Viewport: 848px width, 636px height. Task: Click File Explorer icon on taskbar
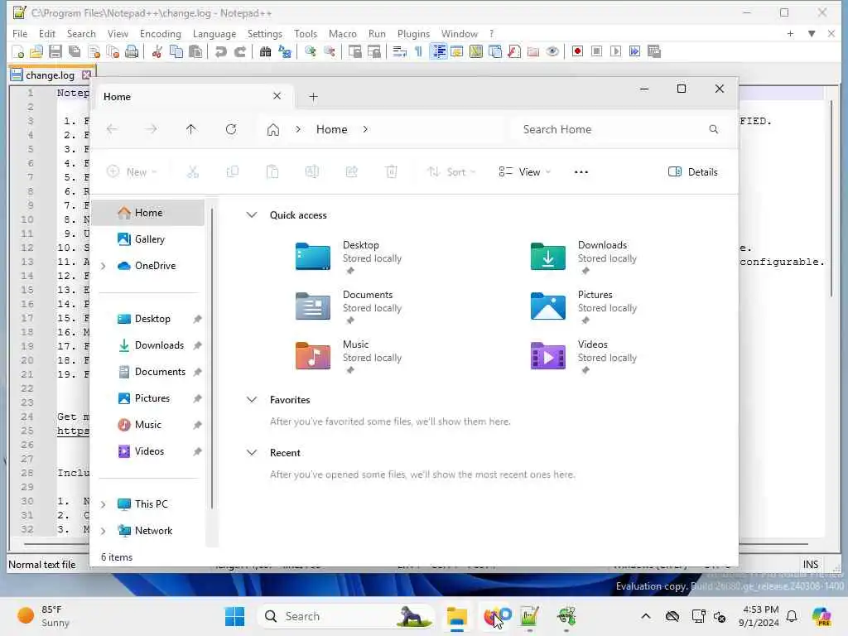tap(457, 616)
